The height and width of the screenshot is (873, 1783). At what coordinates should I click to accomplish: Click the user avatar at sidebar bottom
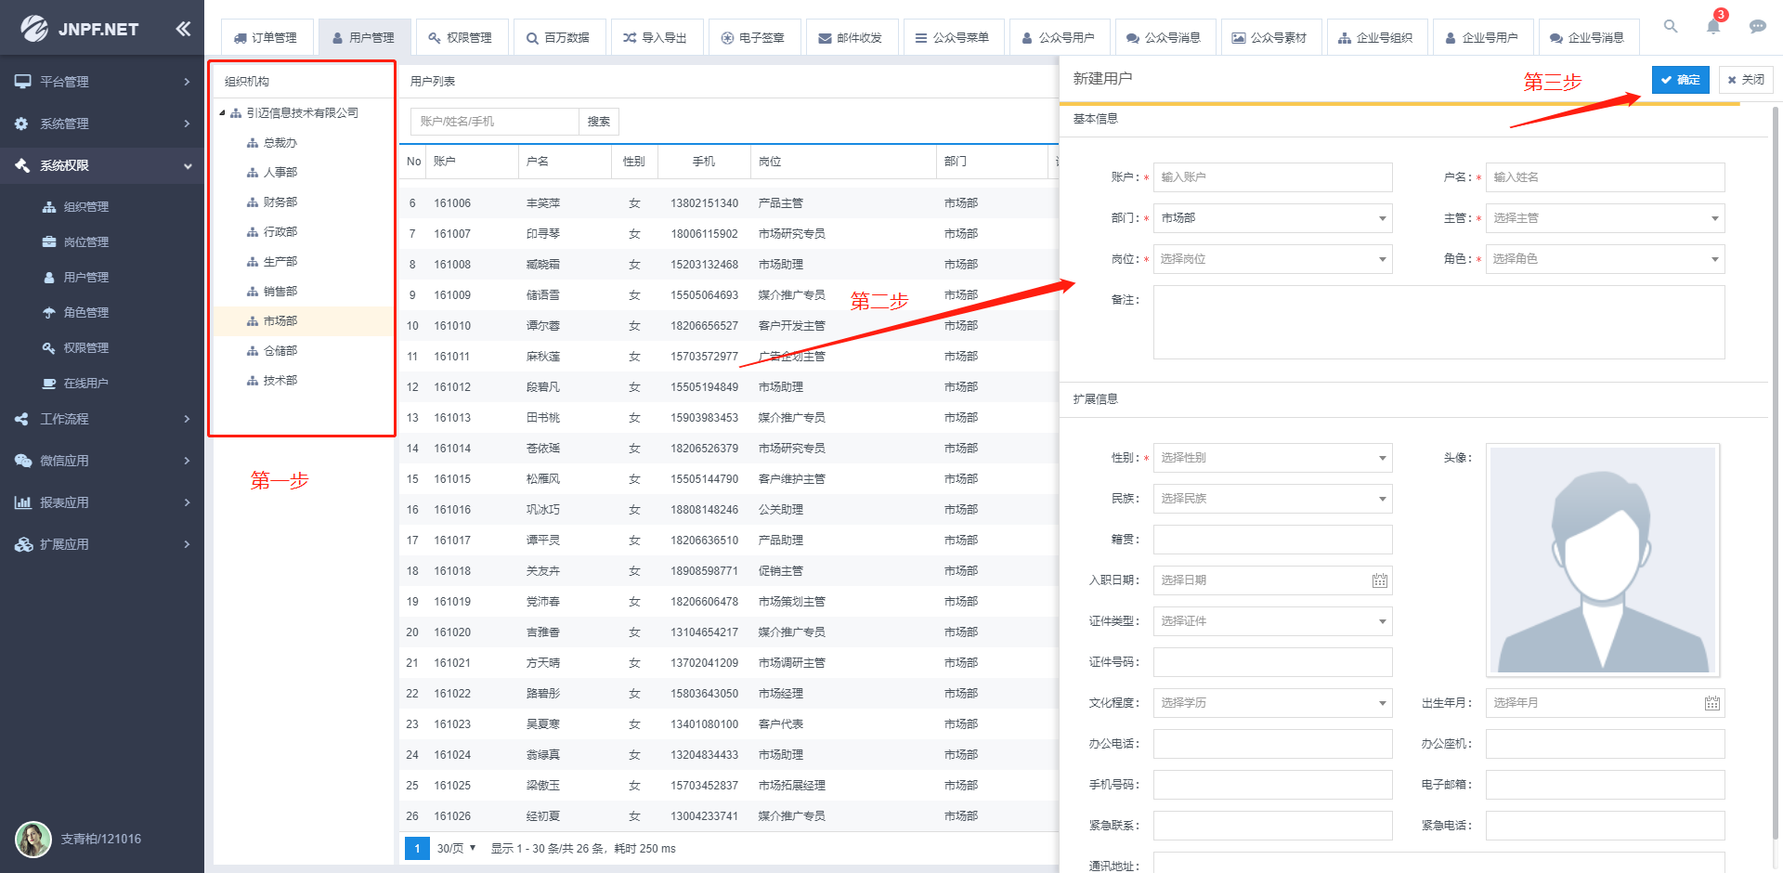coord(33,839)
